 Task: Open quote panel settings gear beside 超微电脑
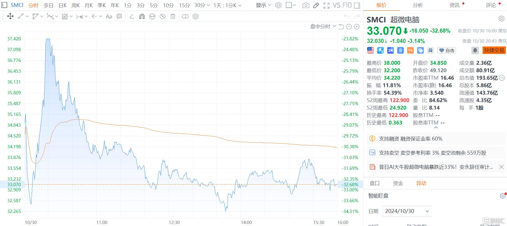tap(501, 19)
